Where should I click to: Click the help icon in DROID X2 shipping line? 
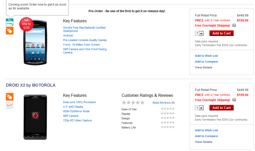click(x=234, y=100)
